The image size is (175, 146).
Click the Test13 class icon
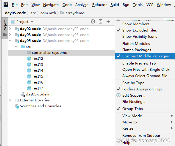[x=29, y=64]
